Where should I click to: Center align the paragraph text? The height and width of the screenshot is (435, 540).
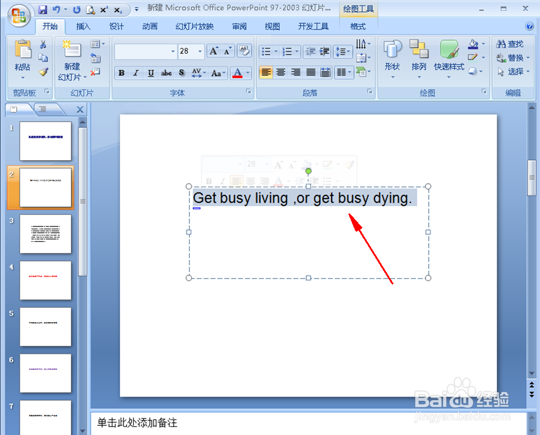(x=281, y=72)
